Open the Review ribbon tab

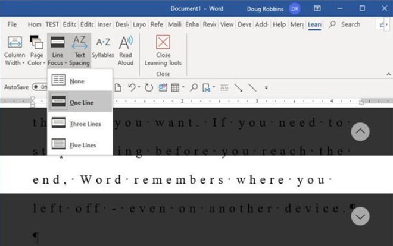210,24
